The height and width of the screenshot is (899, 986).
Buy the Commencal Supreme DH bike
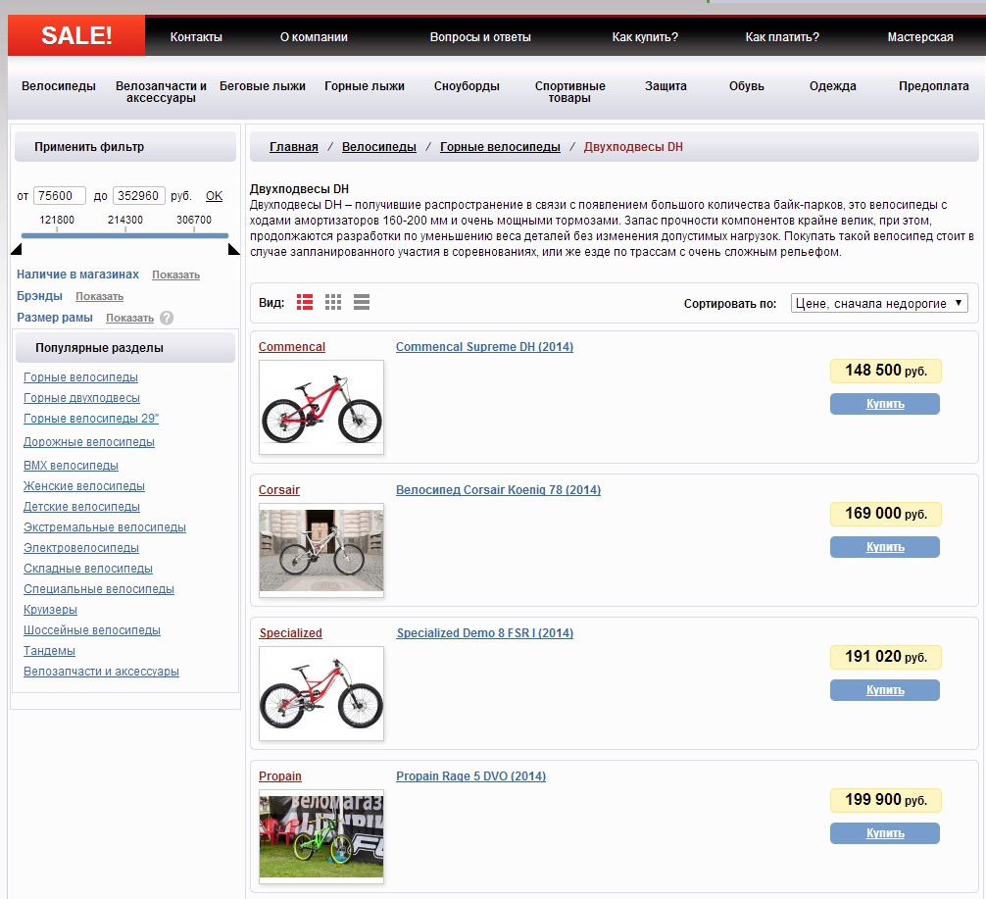(x=885, y=404)
